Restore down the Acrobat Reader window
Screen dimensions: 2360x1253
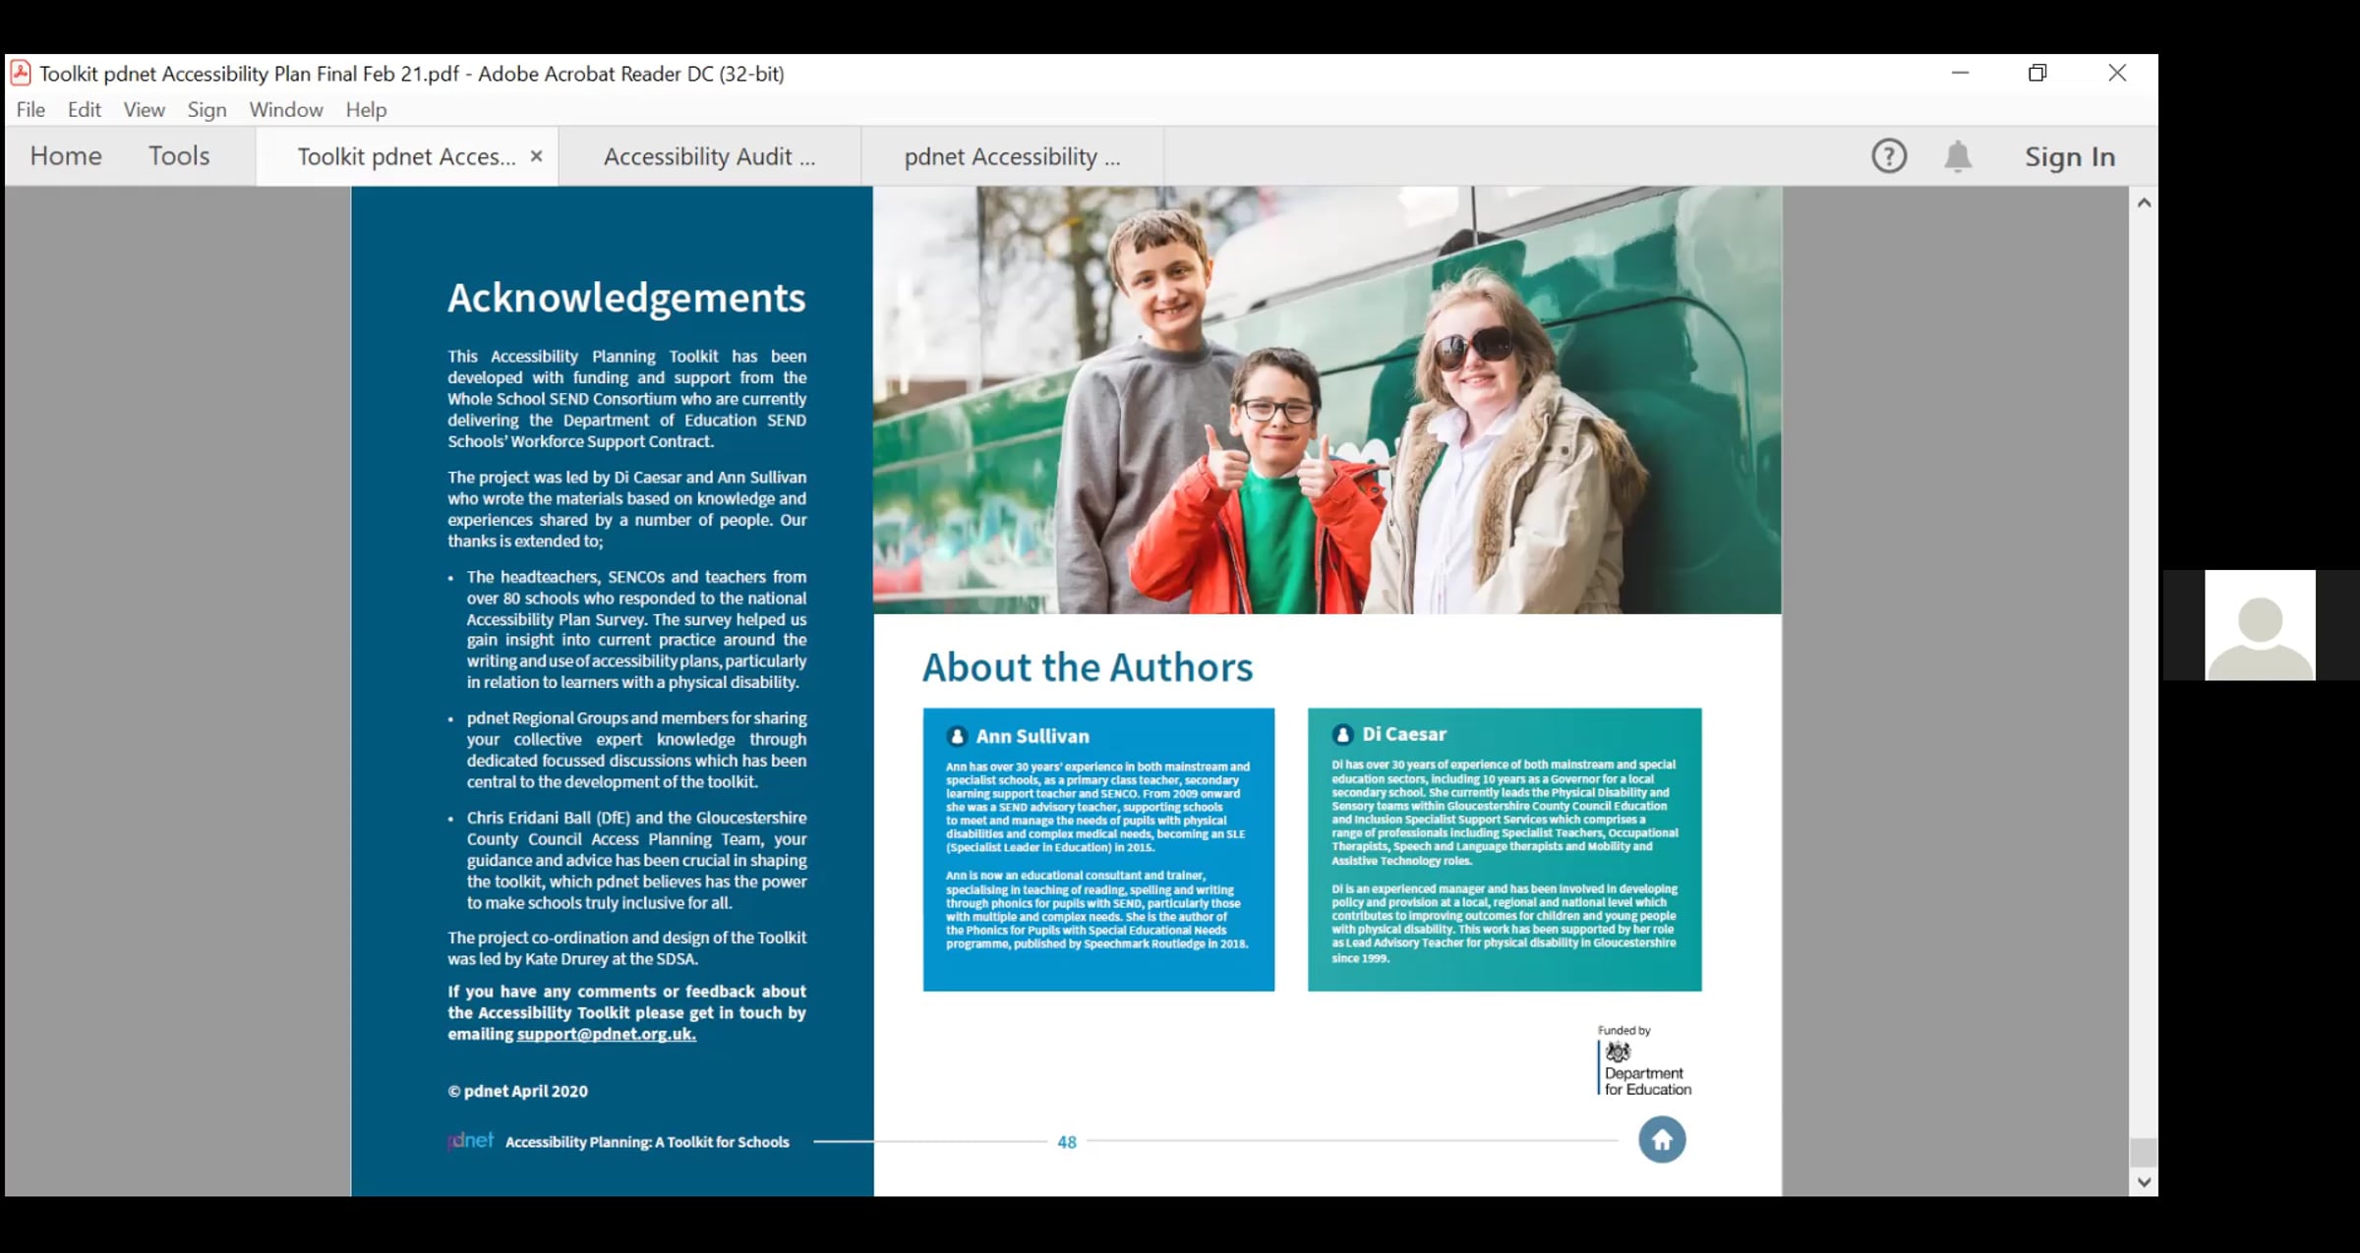(2037, 73)
